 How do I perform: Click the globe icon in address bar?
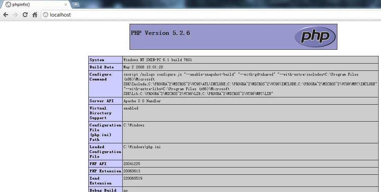coord(45,15)
